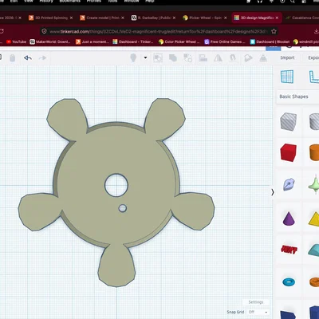Image resolution: width=319 pixels, height=319 pixels.
Task: Click the trash Delete icon
Action: [12, 57]
